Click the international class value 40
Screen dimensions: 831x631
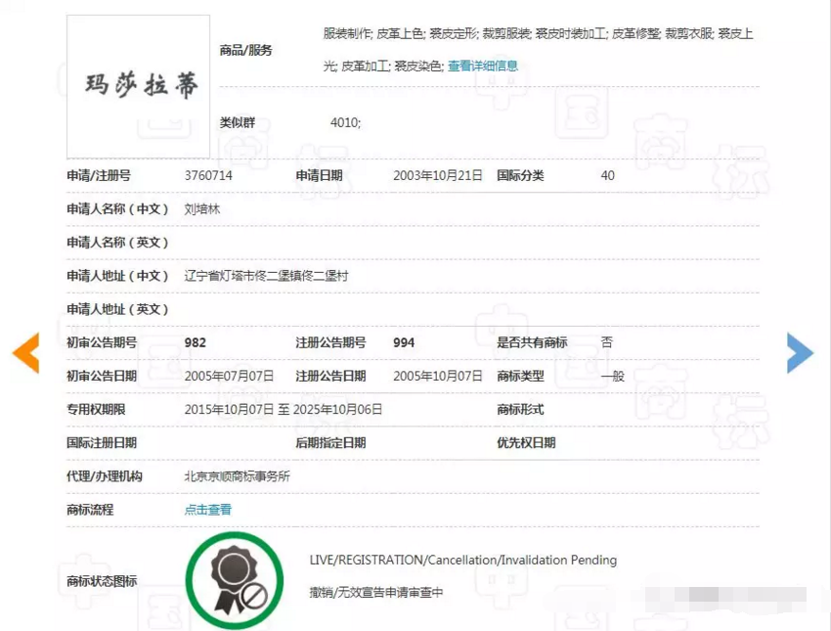(607, 176)
